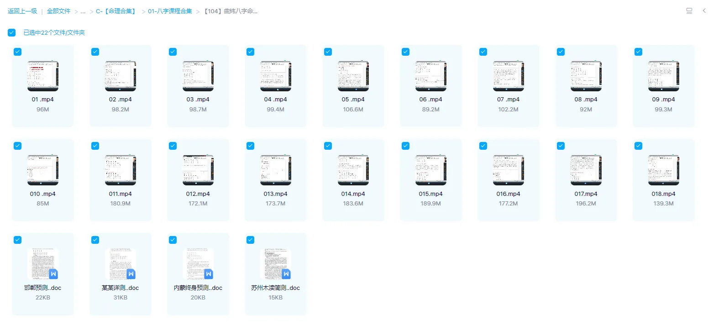This screenshot has height=331, width=708.
Task: Switch to list view layout icon
Action: point(689,11)
